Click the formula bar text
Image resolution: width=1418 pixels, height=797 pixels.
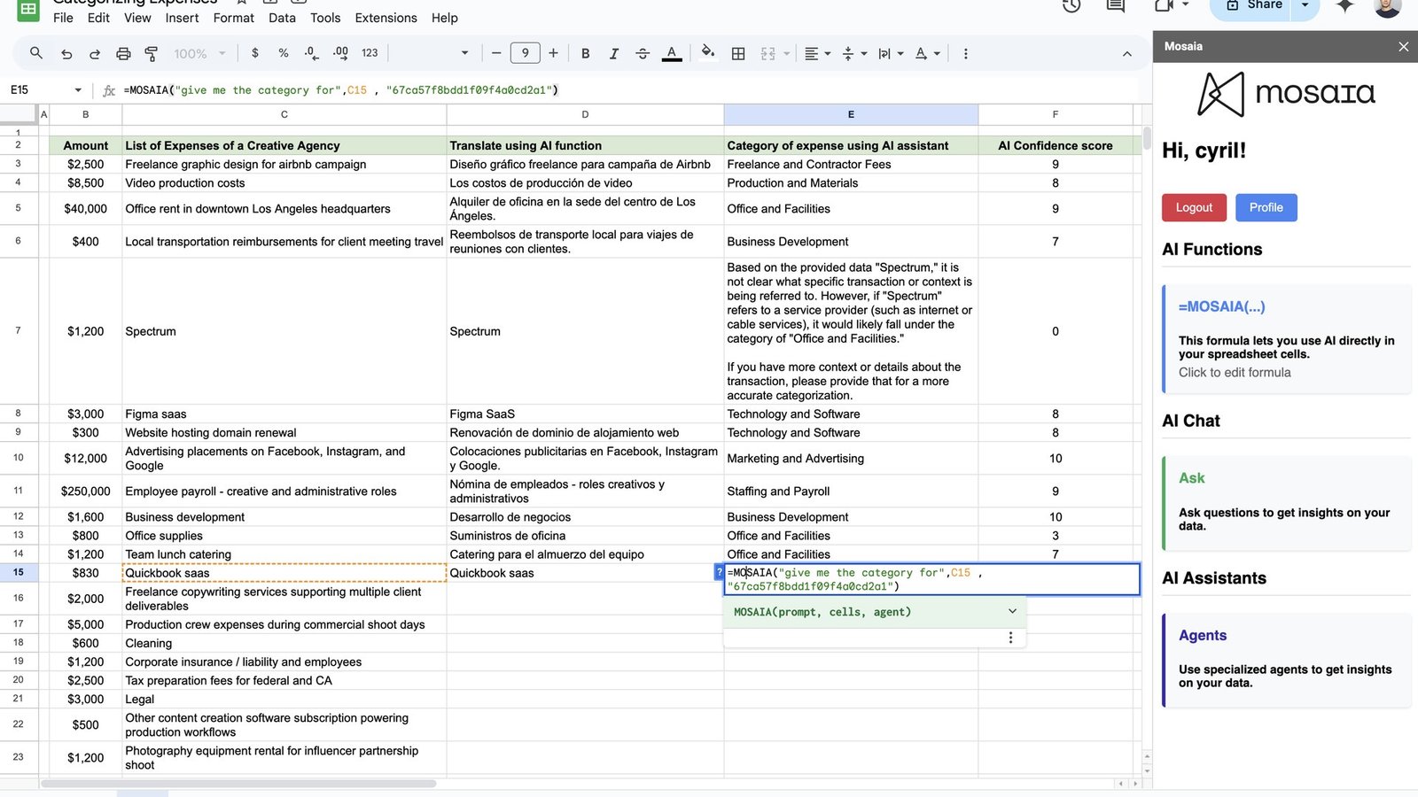tap(341, 89)
